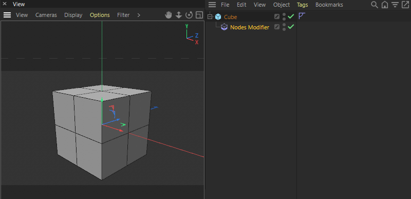This screenshot has width=411, height=199.
Task: Click the Nodes Modifier icon
Action: click(x=224, y=27)
